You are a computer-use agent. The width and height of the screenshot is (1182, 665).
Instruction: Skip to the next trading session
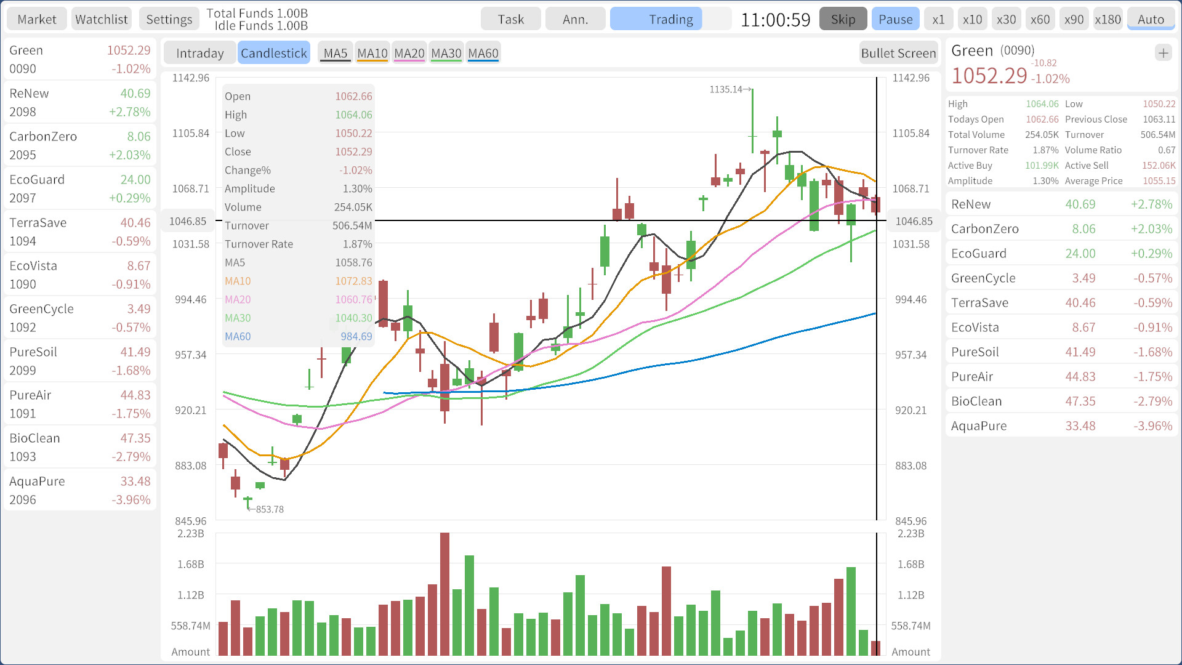click(x=843, y=18)
